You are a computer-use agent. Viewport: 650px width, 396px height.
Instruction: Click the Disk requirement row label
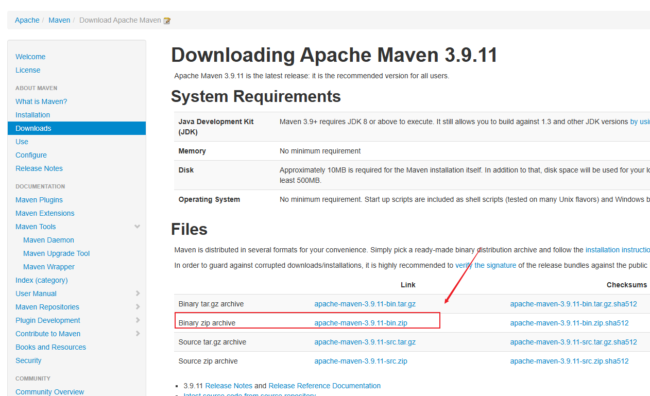[x=186, y=170]
